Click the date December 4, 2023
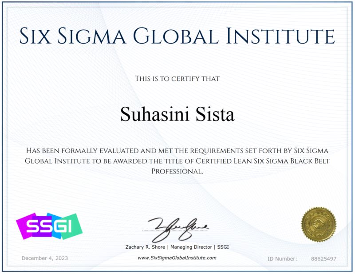This screenshot has height=274, width=355. tap(45, 258)
